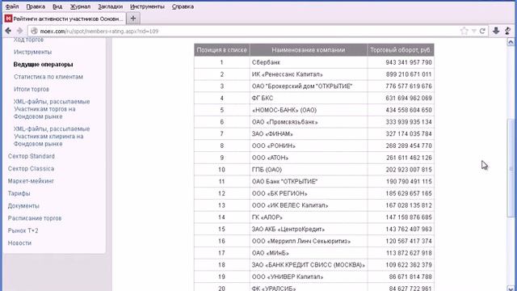Open the Сектор Classica link
The width and height of the screenshot is (517, 291).
[31, 169]
